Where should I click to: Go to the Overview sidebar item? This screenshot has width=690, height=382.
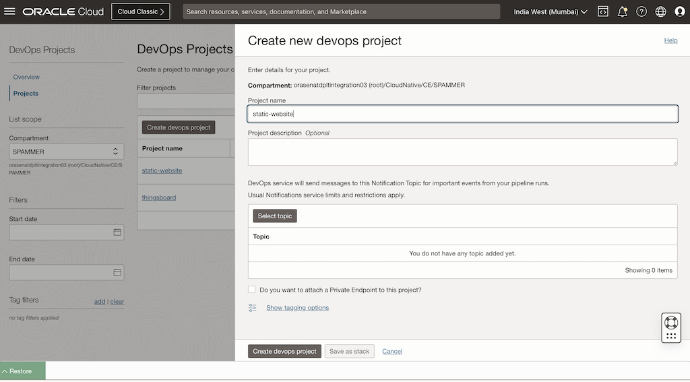point(26,77)
